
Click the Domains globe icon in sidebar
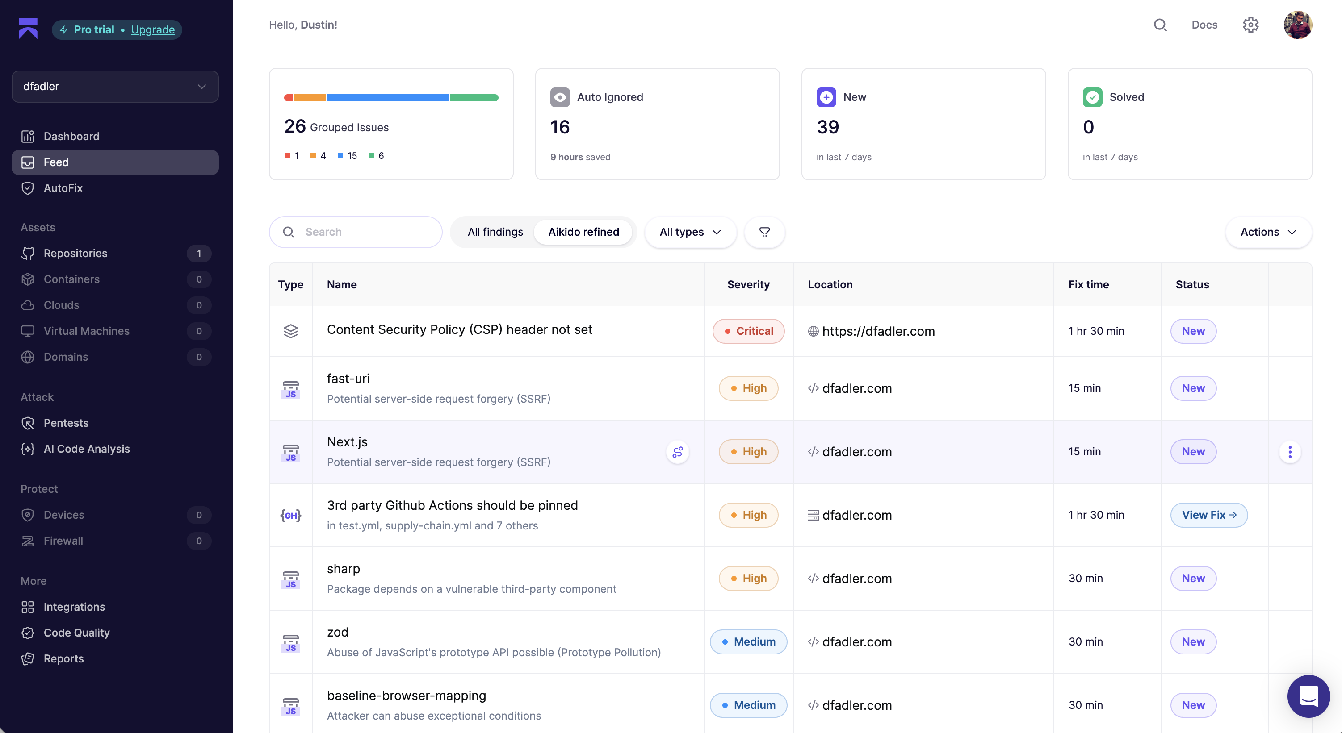[x=28, y=357]
